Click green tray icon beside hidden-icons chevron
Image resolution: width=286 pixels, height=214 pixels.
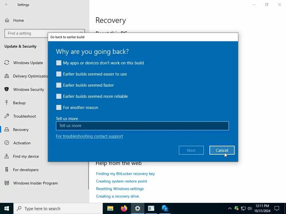pos(236,208)
